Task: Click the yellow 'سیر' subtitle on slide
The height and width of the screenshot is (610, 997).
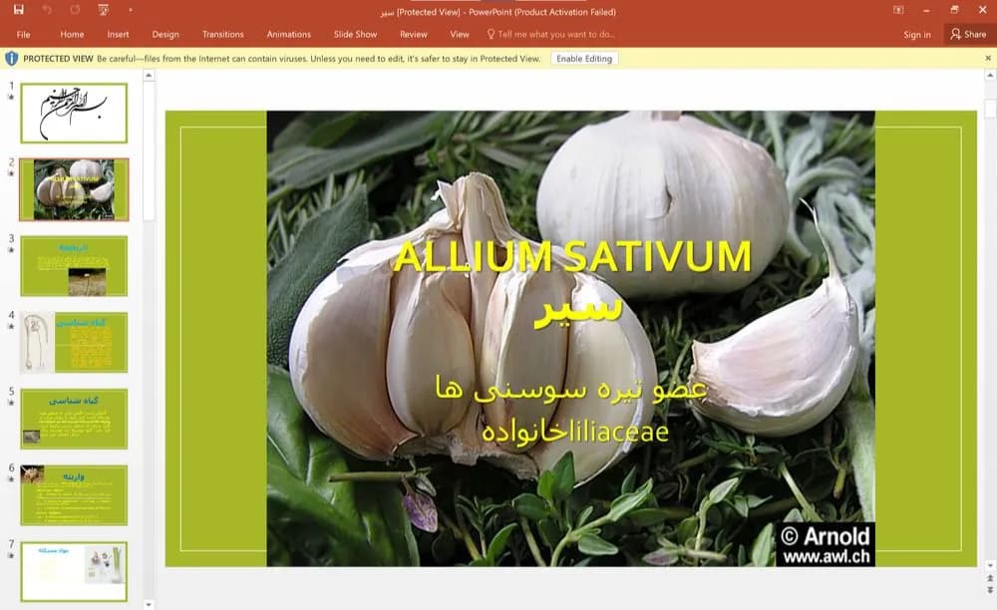Action: pos(577,309)
